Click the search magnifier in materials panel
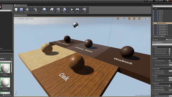The image size is (172, 97). 11,62
